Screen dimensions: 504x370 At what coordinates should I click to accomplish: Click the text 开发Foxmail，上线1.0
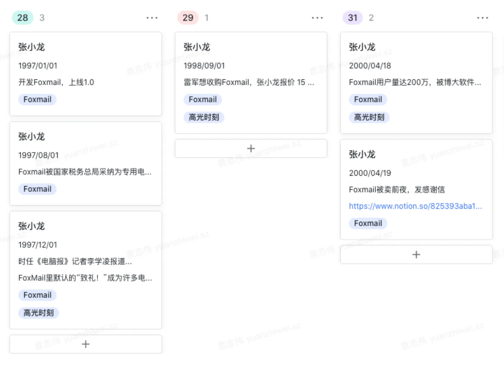point(56,82)
